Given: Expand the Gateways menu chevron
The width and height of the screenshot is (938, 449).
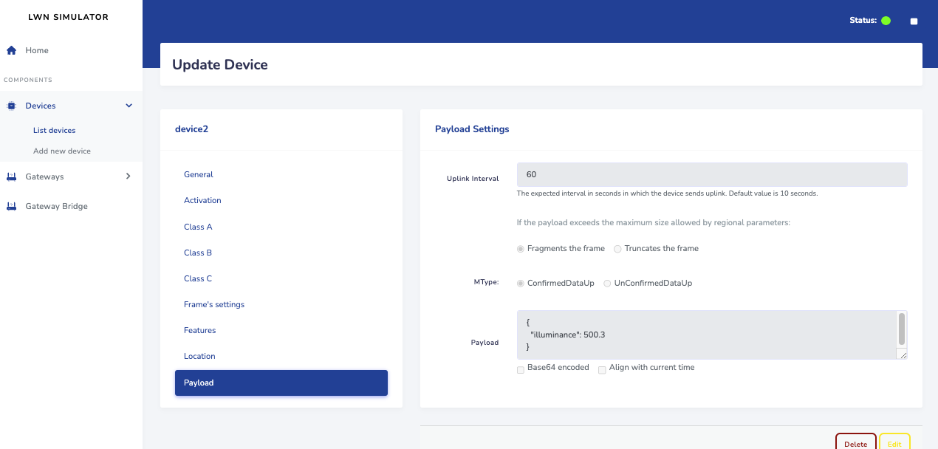Looking at the screenshot, I should [x=129, y=176].
